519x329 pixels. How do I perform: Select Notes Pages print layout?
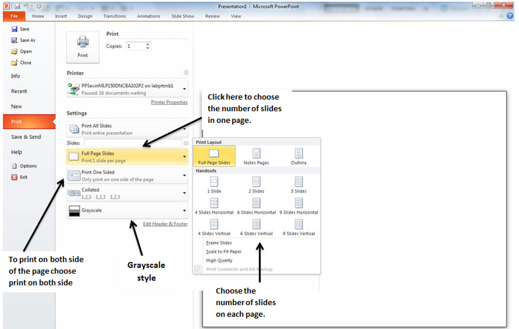tap(256, 156)
